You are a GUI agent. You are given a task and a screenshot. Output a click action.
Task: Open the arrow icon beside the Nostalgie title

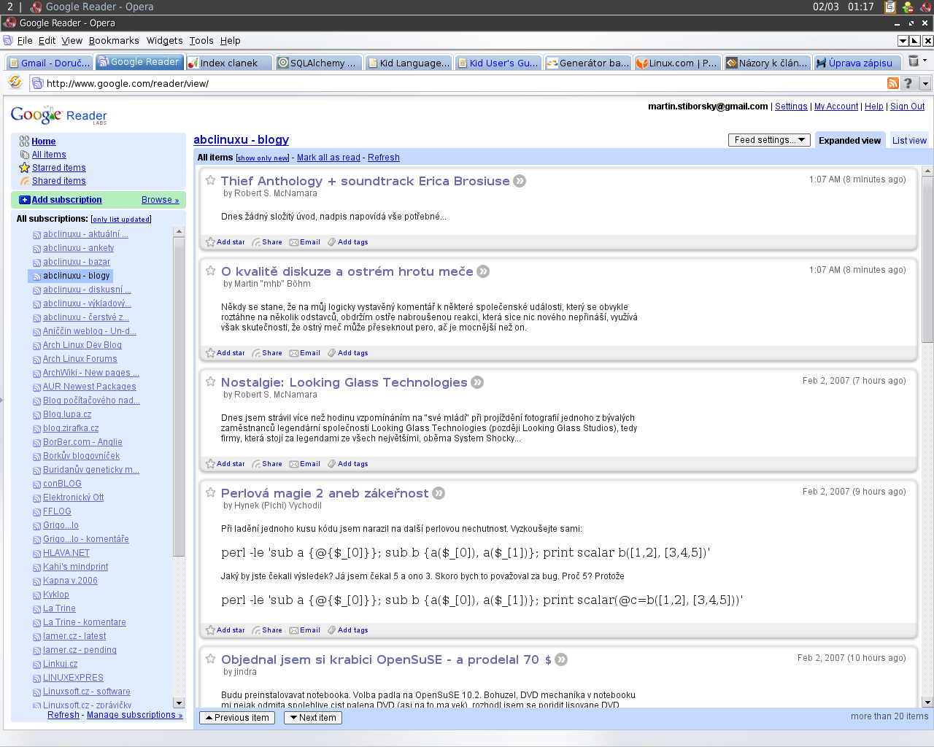click(477, 382)
